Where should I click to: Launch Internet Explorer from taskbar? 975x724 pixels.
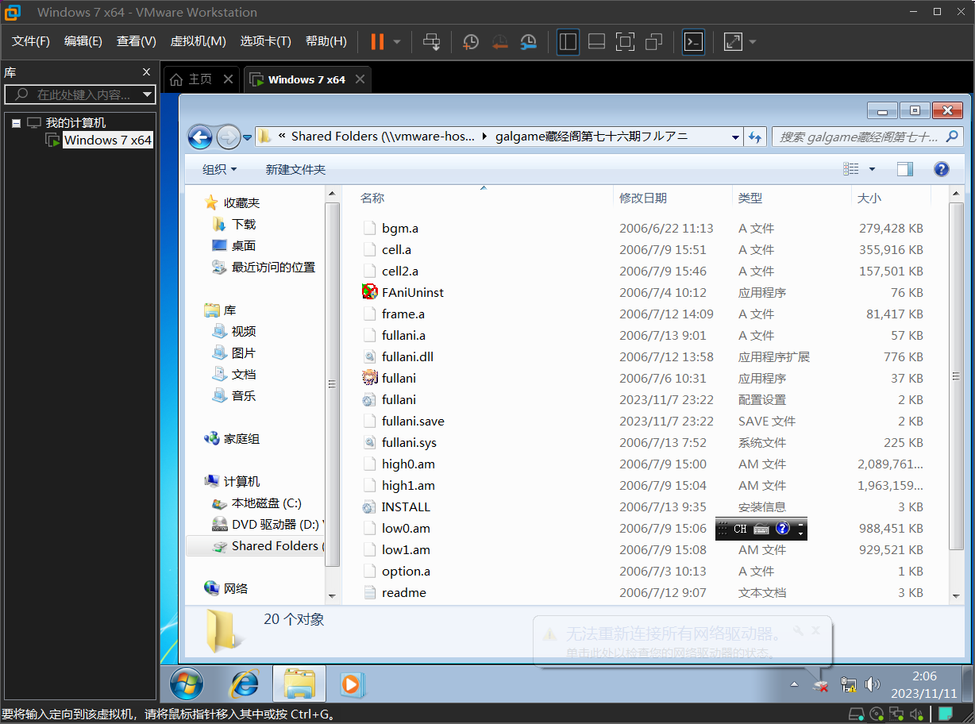[x=245, y=684]
